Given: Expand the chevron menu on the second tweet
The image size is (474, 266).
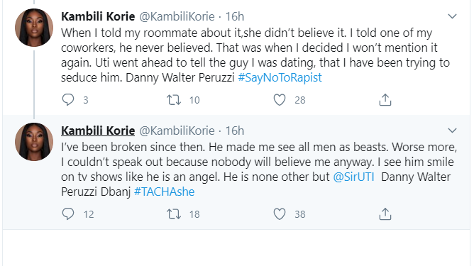Looking at the screenshot, I should [x=452, y=131].
